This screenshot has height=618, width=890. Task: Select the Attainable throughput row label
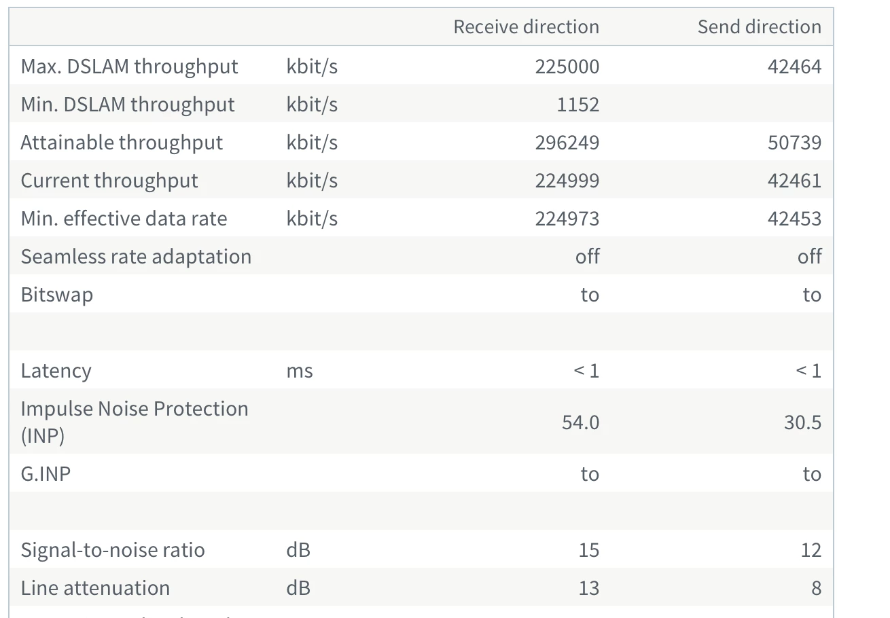(x=122, y=143)
